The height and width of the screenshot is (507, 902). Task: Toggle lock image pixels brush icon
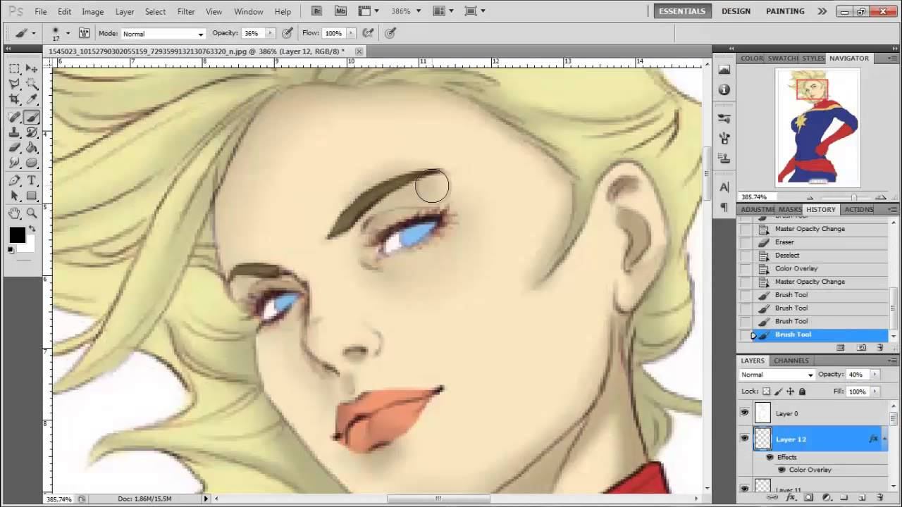point(779,392)
